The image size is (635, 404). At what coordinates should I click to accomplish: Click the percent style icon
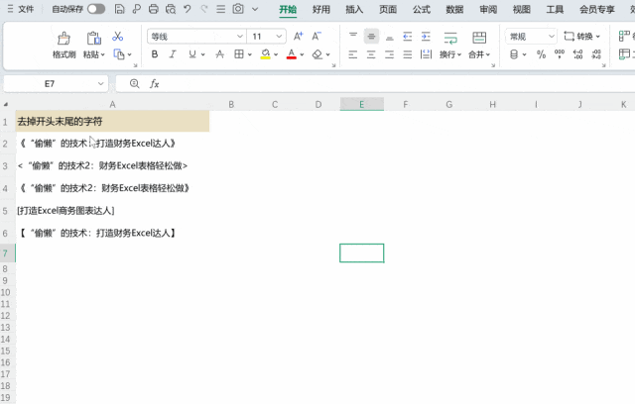541,54
